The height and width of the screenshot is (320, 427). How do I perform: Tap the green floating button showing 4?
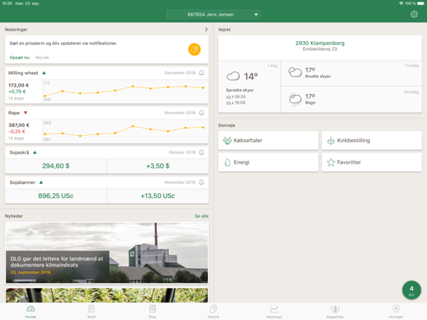pos(412,290)
